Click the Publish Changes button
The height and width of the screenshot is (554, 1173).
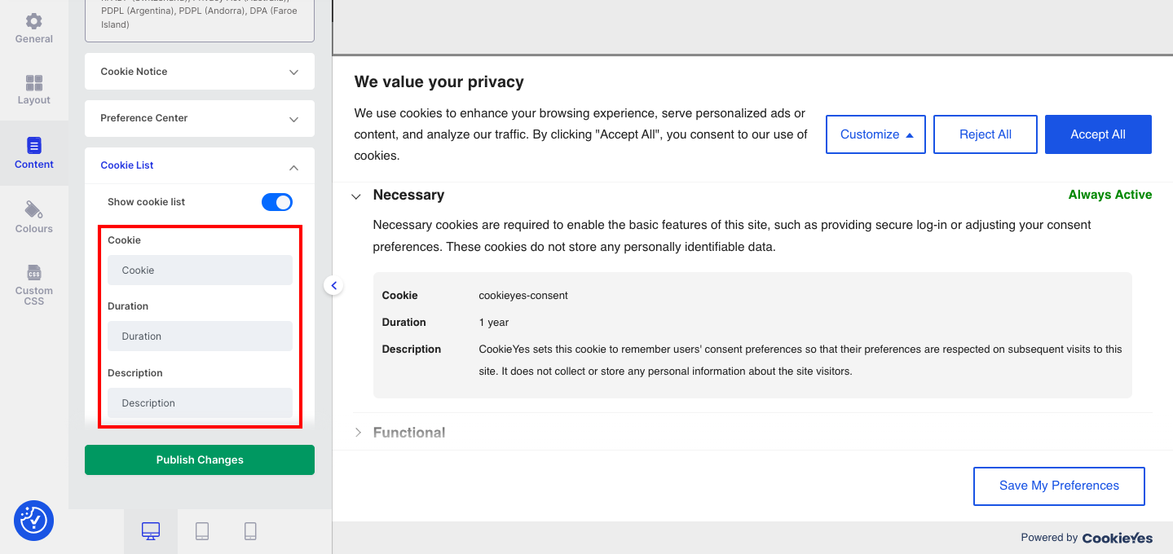point(200,459)
